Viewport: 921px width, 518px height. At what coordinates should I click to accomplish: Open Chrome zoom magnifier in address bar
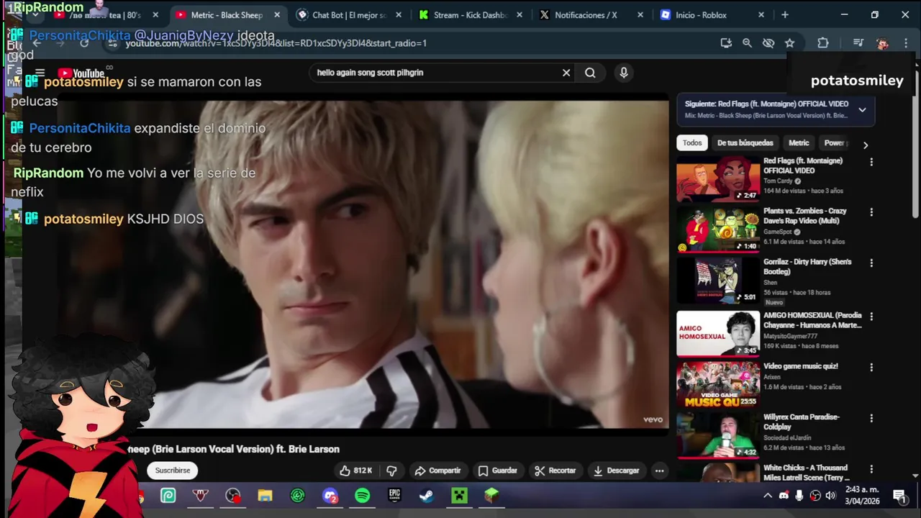pyautogui.click(x=747, y=43)
